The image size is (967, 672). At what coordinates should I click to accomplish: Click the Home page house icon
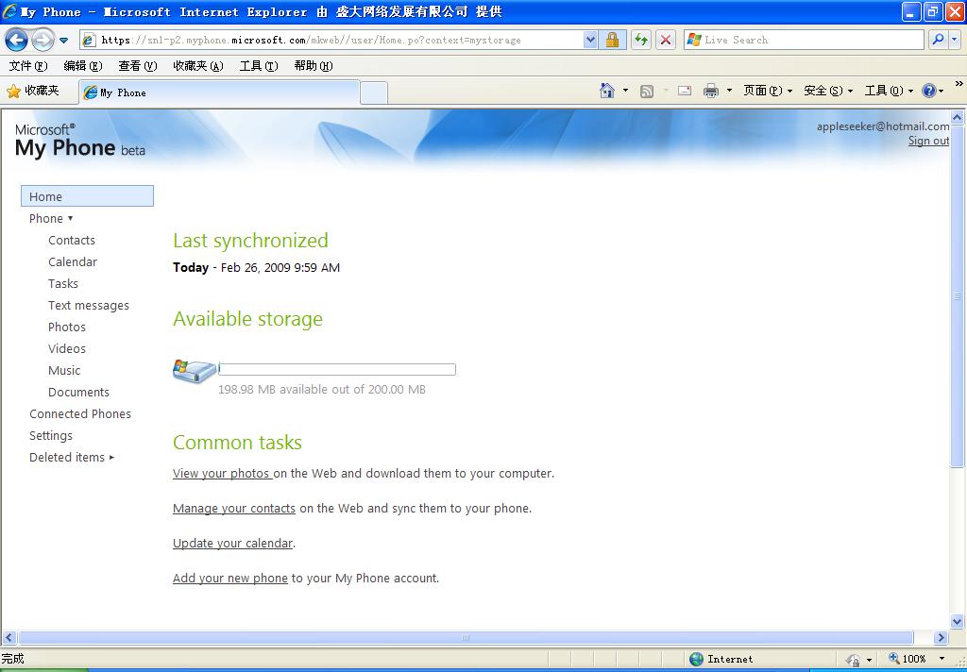tap(607, 91)
